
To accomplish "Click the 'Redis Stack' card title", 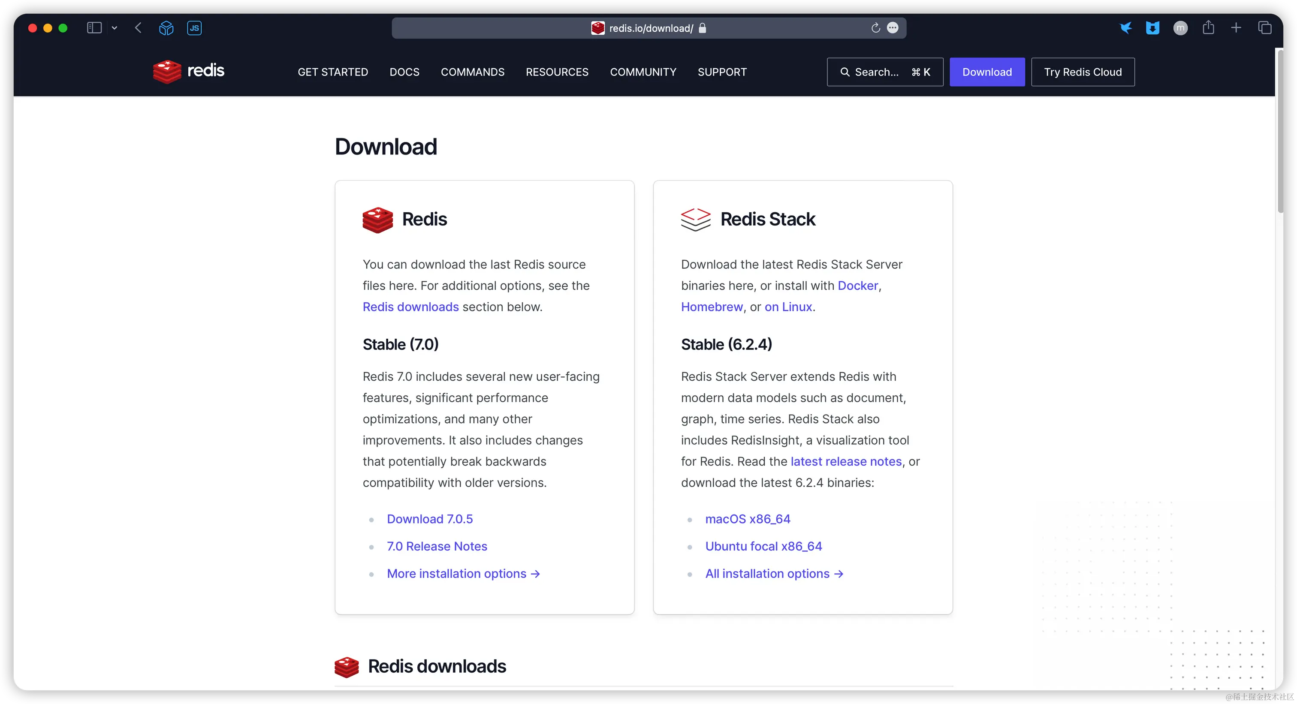I will click(x=767, y=220).
